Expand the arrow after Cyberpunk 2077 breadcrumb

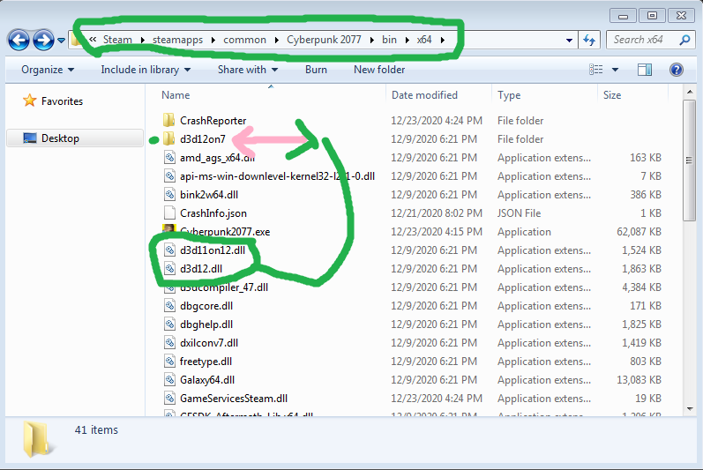pyautogui.click(x=372, y=40)
